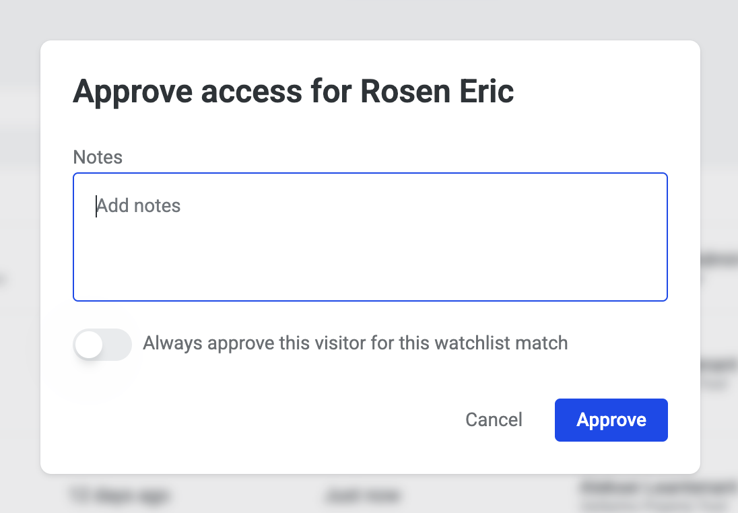The height and width of the screenshot is (513, 738).
Task: Switch on the watchlist match toggle
Action: pyautogui.click(x=102, y=345)
